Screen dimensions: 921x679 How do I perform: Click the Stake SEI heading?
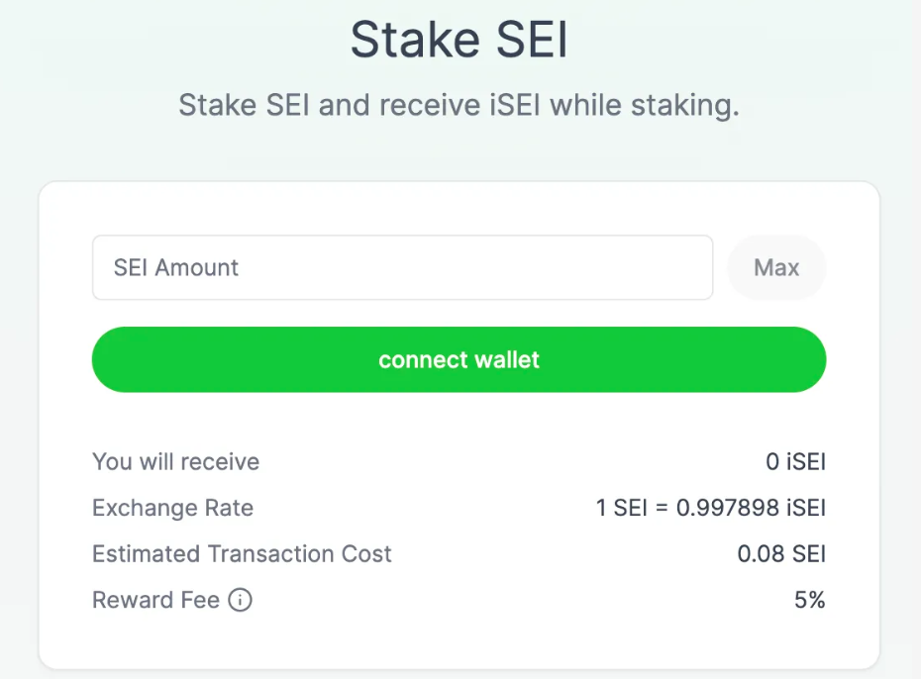pyautogui.click(x=460, y=40)
